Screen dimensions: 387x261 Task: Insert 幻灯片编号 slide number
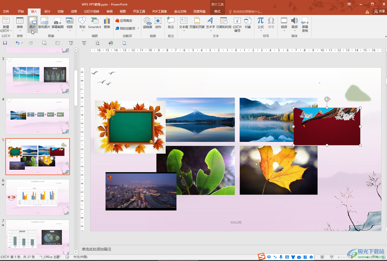point(237,25)
